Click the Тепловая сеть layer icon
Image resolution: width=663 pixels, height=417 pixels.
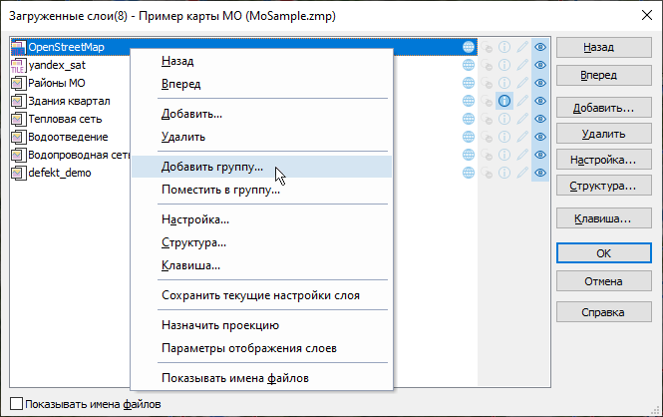pyautogui.click(x=18, y=119)
